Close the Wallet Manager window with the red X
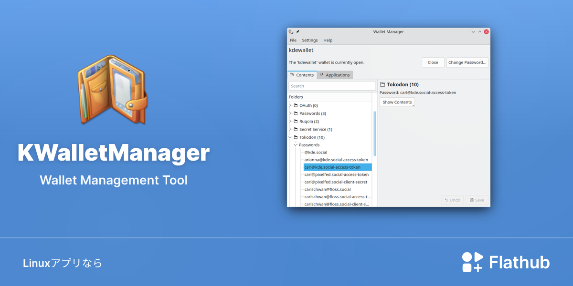 tap(486, 31)
